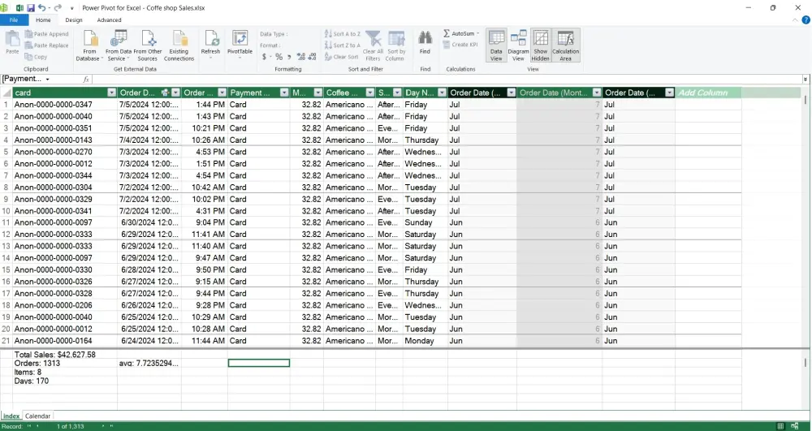Image resolution: width=812 pixels, height=431 pixels.
Task: Select the Calendar sheet tab
Action: (38, 416)
